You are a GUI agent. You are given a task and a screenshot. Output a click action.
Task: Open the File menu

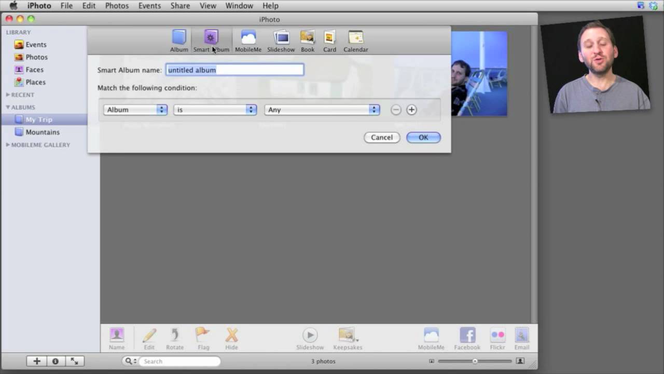click(66, 6)
